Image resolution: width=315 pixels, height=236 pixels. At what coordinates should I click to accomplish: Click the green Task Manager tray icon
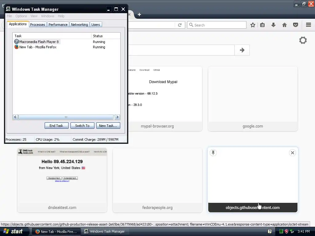click(281, 231)
